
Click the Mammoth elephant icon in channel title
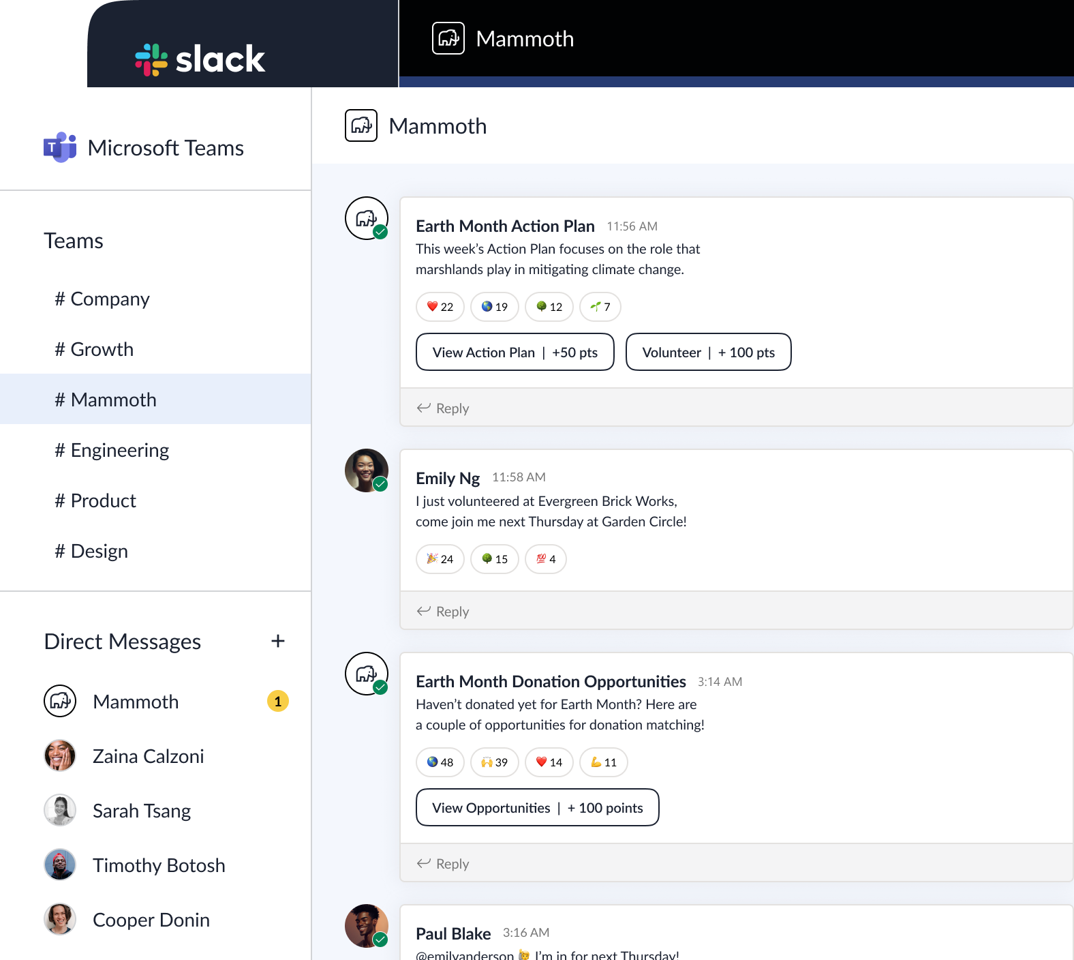(x=361, y=125)
